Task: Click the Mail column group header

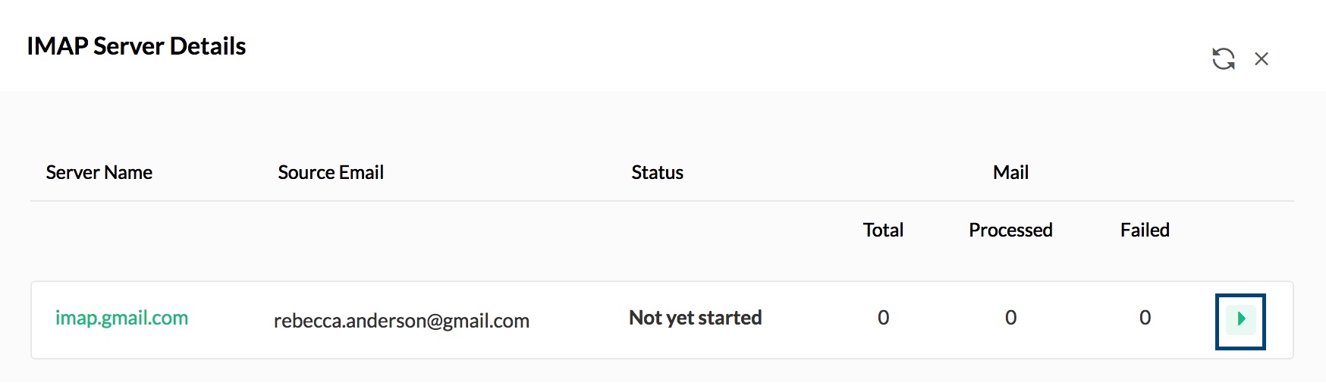Action: tap(1010, 173)
